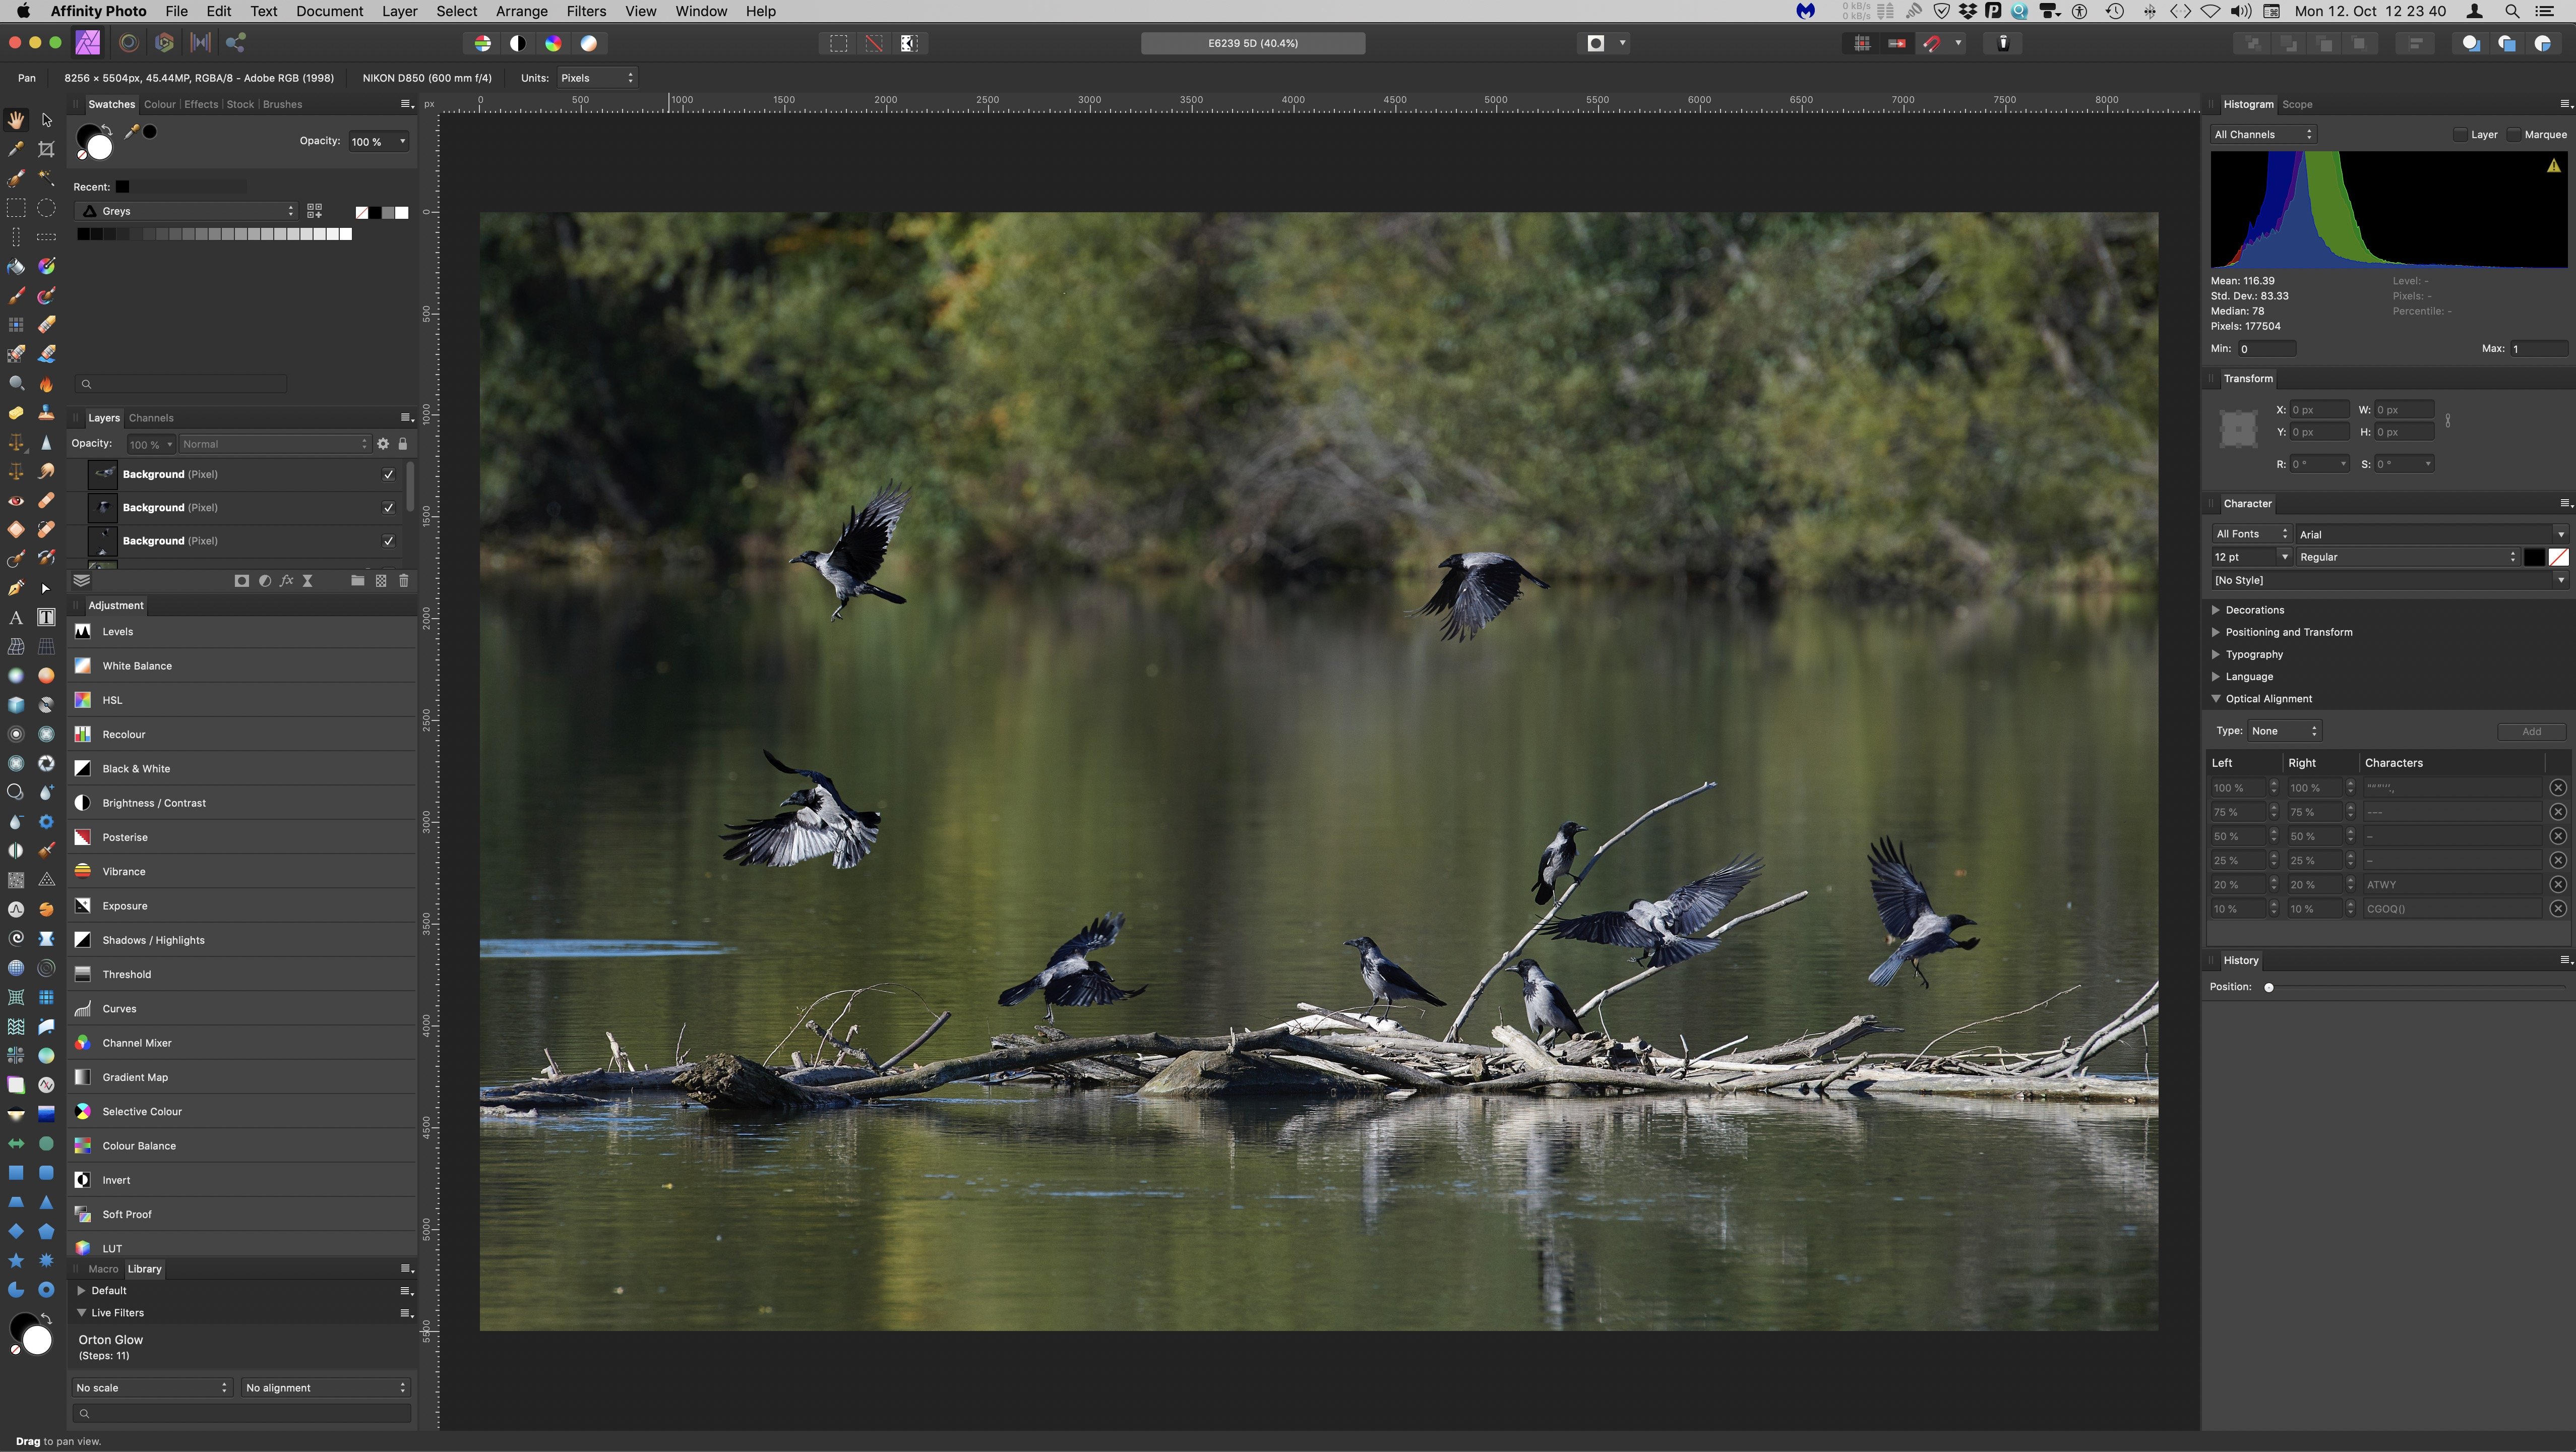Expand the Default macro library category
Screen dimensions: 2576x1452
click(x=81, y=1291)
